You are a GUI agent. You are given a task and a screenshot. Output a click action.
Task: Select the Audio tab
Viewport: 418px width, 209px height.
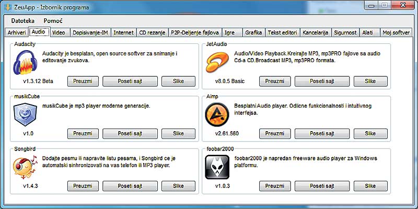click(x=39, y=32)
